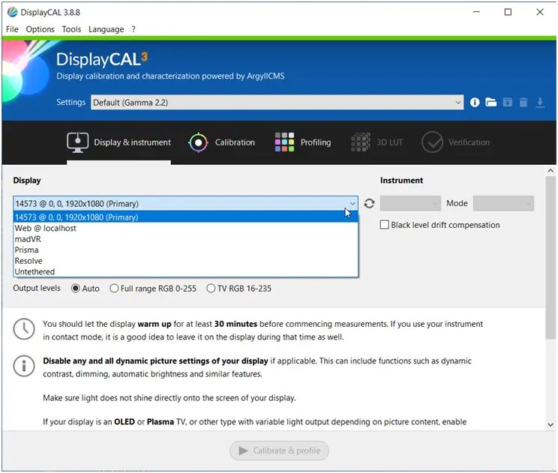
Task: Switch to the Profiling tab
Action: (303, 142)
